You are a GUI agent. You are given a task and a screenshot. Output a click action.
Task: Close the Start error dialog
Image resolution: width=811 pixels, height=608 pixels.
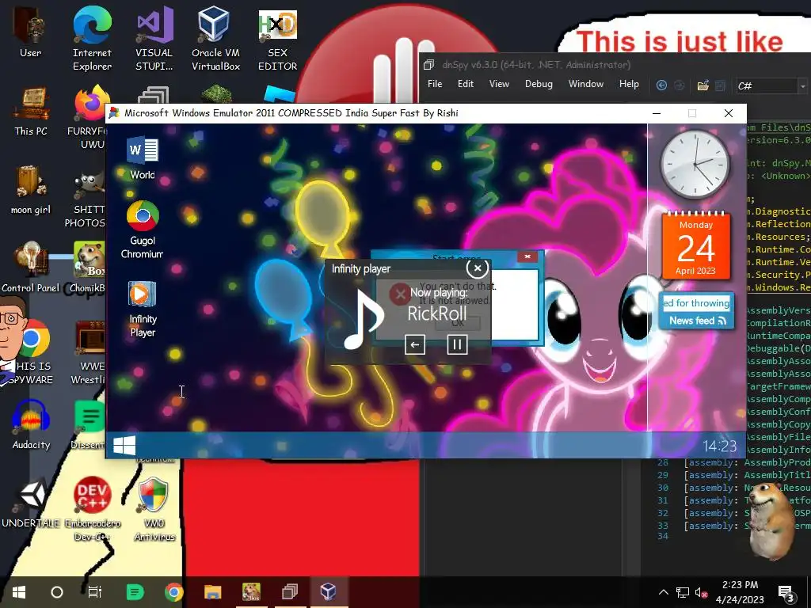[527, 256]
